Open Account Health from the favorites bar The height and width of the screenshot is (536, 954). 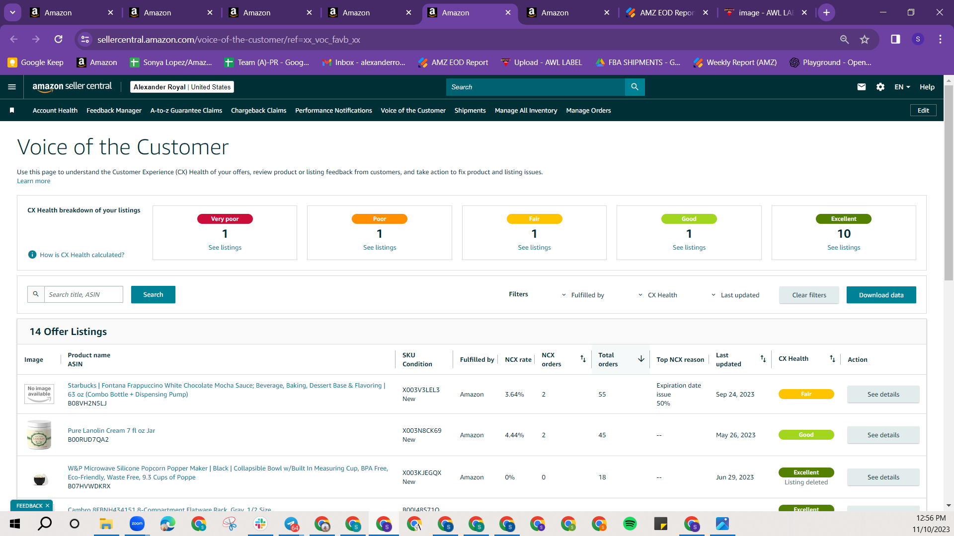[55, 110]
